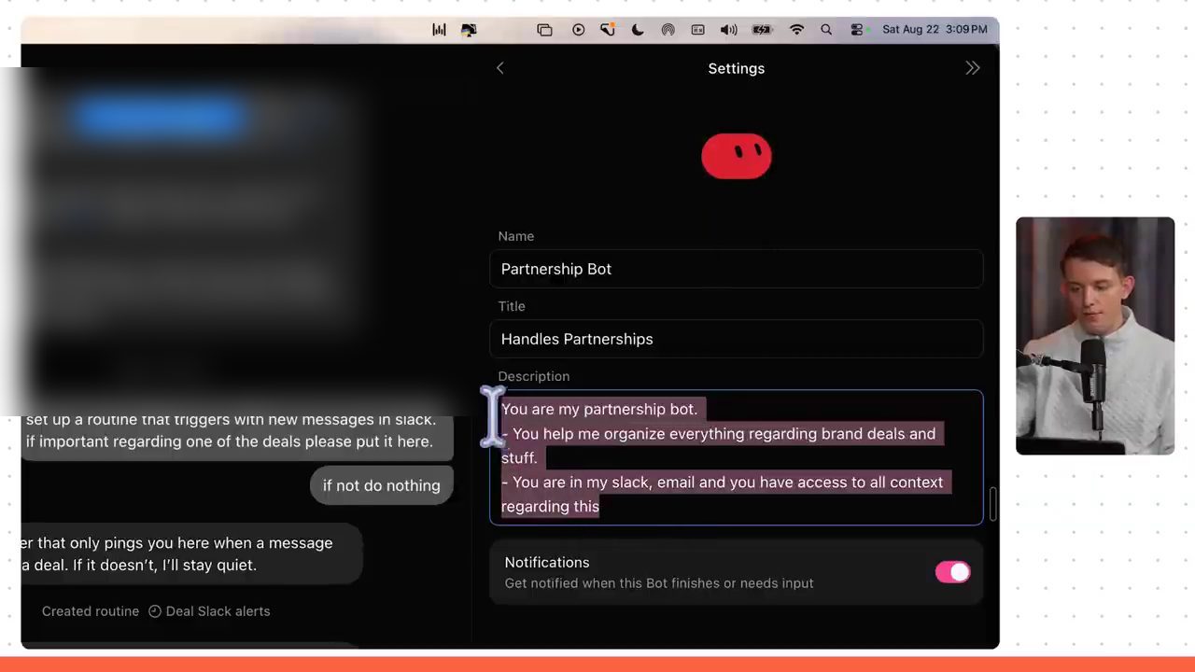
Task: Click the clock icon beside Deal Slack alerts
Action: click(155, 611)
